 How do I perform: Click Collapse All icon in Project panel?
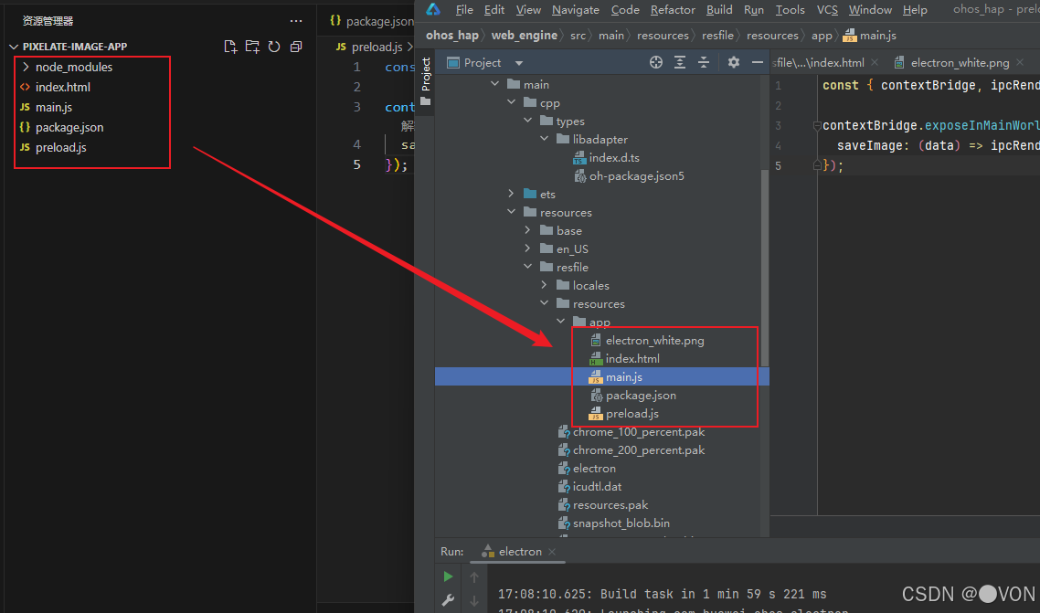(704, 62)
